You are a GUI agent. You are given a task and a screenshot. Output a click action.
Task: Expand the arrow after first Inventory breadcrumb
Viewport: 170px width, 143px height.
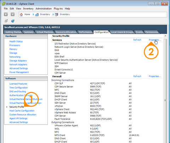pyautogui.click(x=53, y=15)
